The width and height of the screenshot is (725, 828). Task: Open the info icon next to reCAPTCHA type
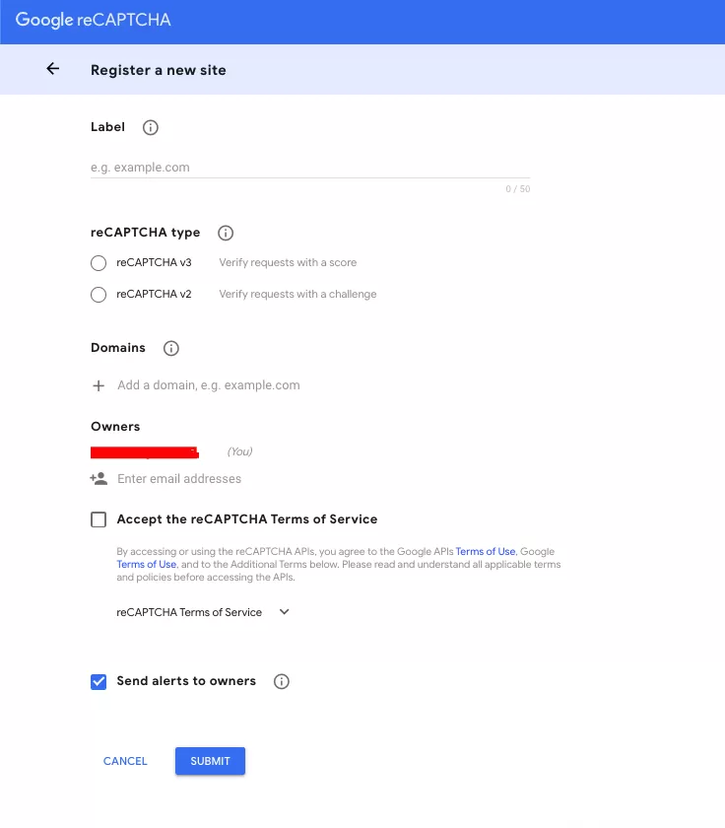click(226, 233)
